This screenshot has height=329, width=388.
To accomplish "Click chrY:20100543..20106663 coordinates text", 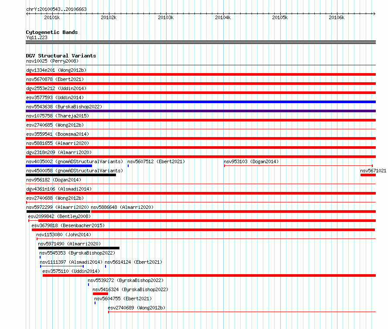I will [56, 9].
